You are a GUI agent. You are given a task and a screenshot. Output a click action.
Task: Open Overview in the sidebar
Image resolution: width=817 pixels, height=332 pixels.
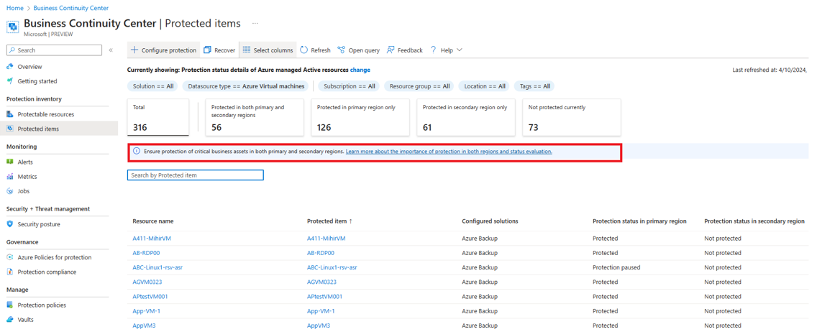click(x=29, y=67)
